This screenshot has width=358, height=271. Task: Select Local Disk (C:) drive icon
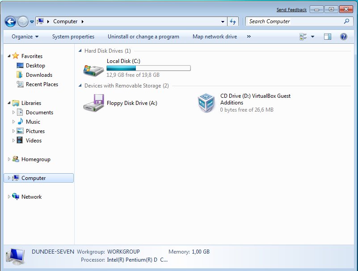click(x=93, y=70)
